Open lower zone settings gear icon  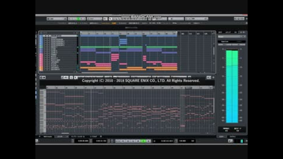point(101,136)
